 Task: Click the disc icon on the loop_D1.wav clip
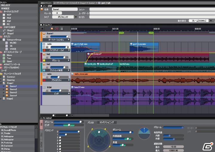coord(72,87)
